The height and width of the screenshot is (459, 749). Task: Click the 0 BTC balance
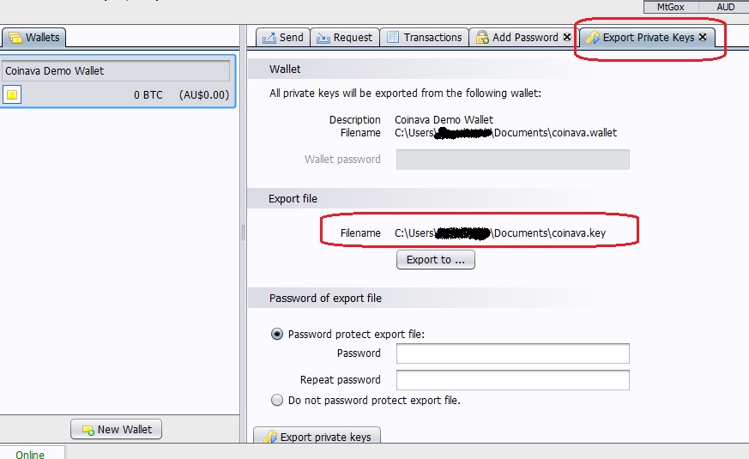pyautogui.click(x=148, y=95)
